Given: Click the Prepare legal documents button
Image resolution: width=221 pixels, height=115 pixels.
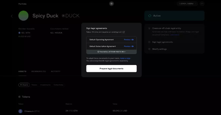Looking at the screenshot, I should pyautogui.click(x=111, y=68).
